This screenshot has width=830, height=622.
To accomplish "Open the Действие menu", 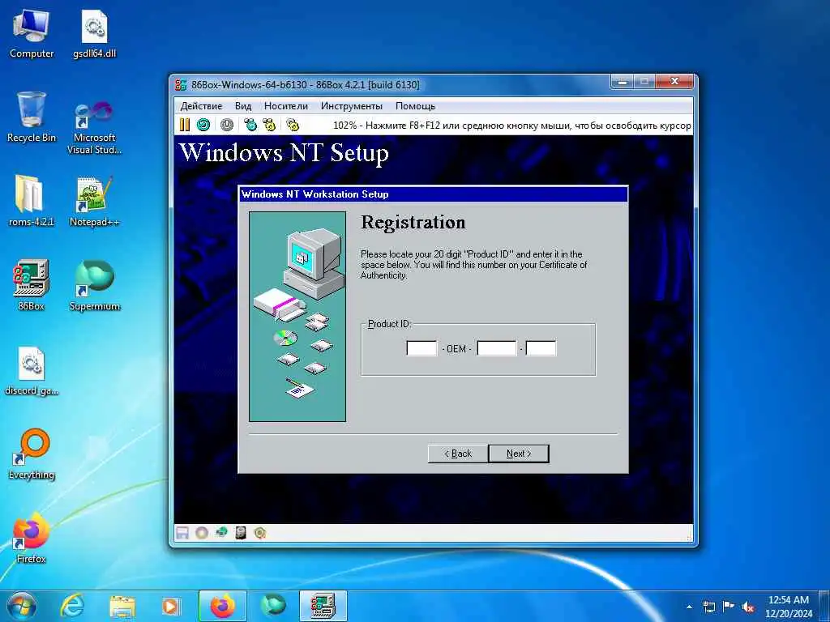I will [x=201, y=106].
